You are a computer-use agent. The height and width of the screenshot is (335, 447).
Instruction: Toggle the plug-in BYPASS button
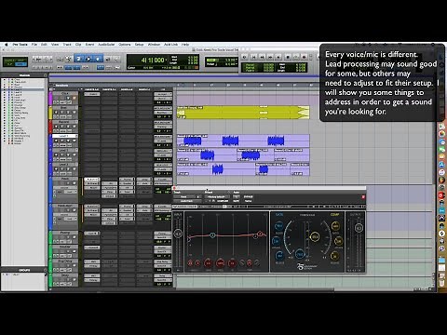pyautogui.click(x=248, y=196)
